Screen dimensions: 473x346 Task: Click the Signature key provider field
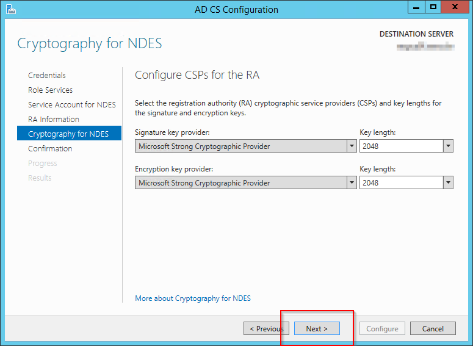[240, 146]
